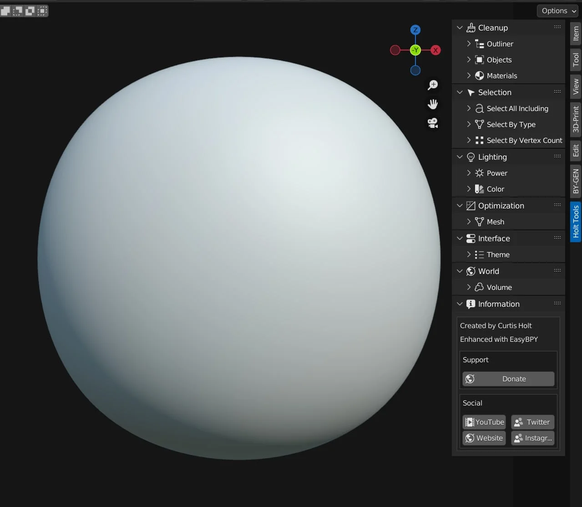Expand Select By Vertex Count

point(469,140)
